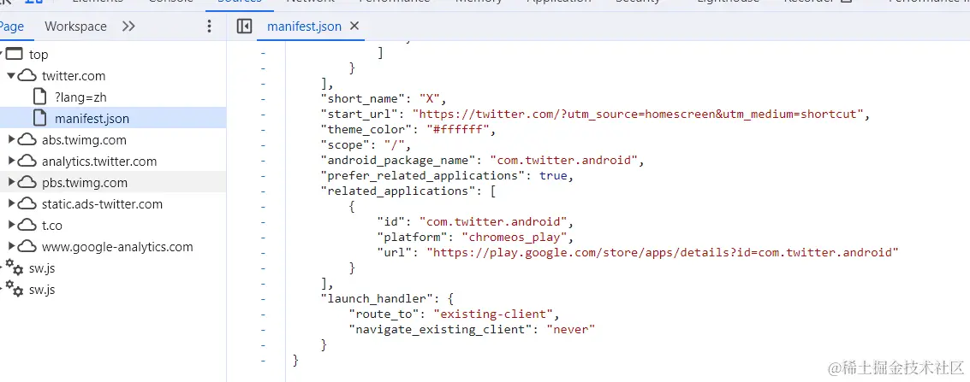Expand the pbs.twimg.com domain node

[11, 182]
